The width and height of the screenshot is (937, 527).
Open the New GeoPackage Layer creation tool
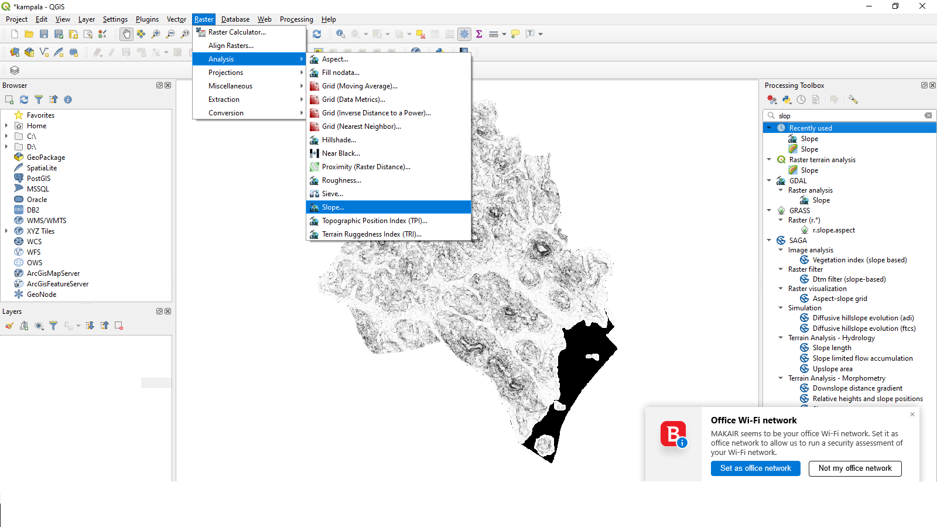(29, 52)
